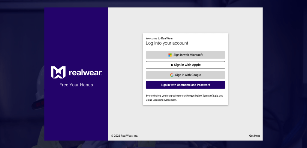
Task: Open the Privacy Policy link
Action: (194, 96)
